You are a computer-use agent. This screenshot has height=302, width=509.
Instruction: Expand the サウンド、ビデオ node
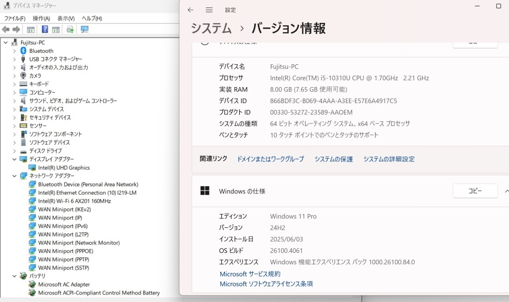(14, 101)
